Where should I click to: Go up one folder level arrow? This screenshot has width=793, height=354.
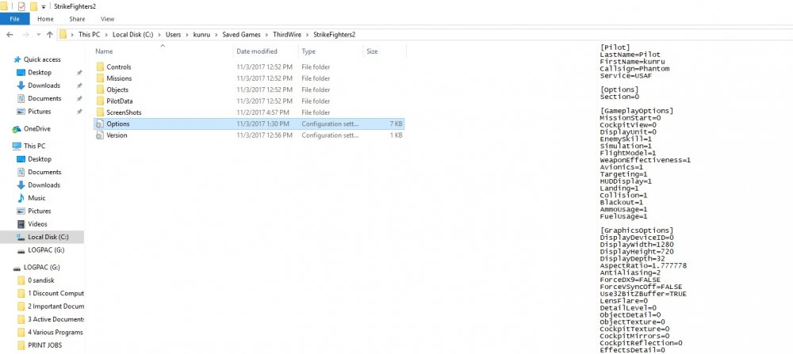click(49, 34)
